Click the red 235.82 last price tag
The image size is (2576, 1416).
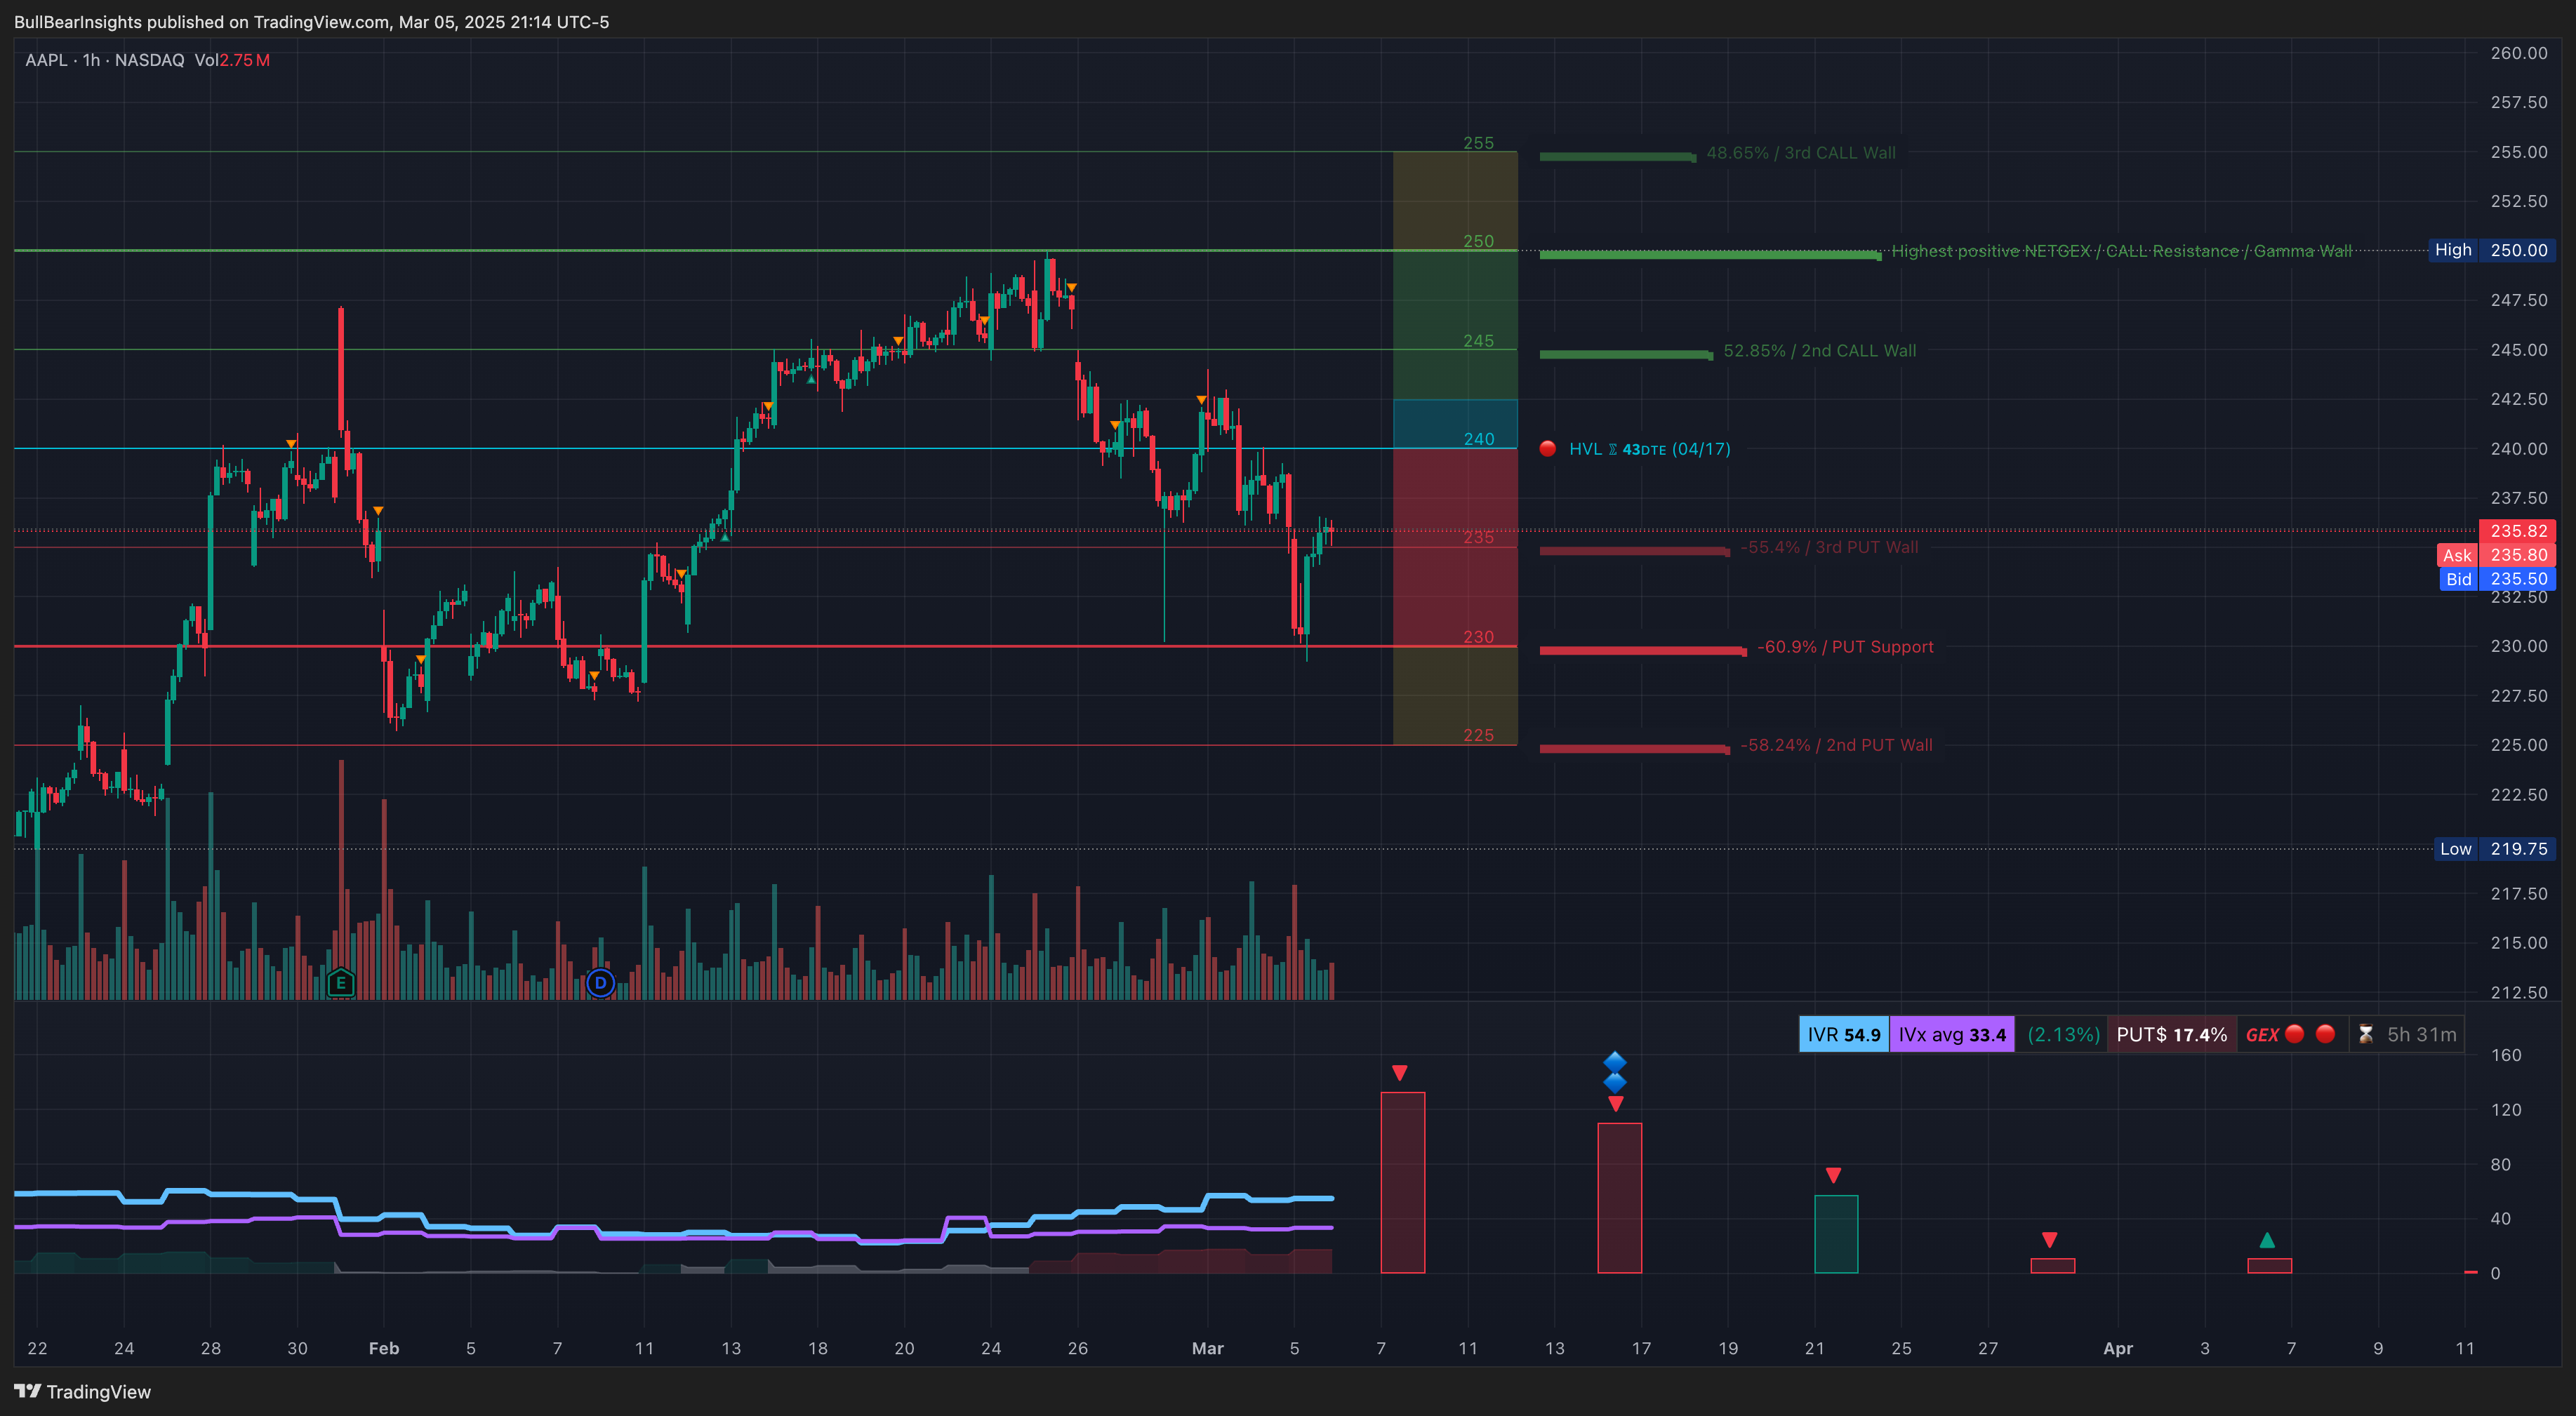[x=2518, y=531]
